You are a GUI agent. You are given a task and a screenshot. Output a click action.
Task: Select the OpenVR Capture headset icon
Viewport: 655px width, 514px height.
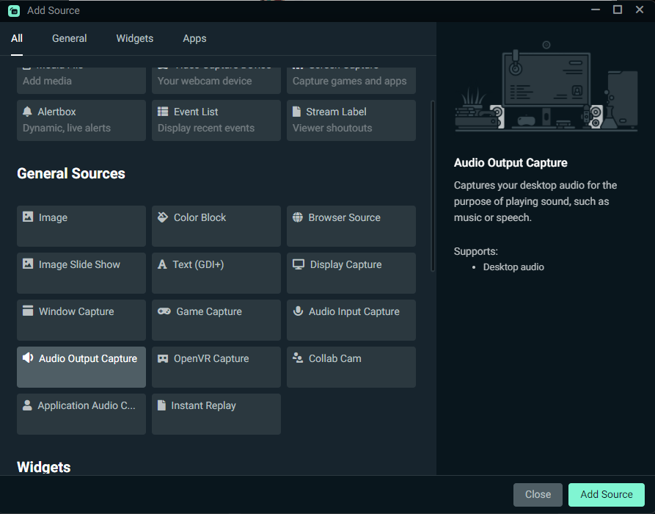coord(163,358)
